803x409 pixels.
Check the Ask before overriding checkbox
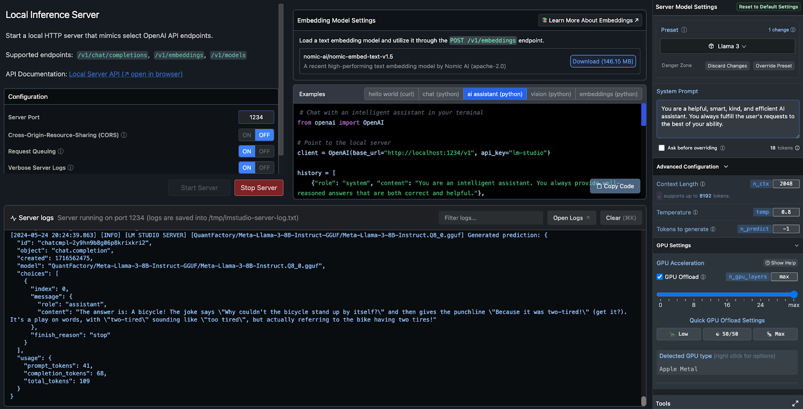click(661, 148)
